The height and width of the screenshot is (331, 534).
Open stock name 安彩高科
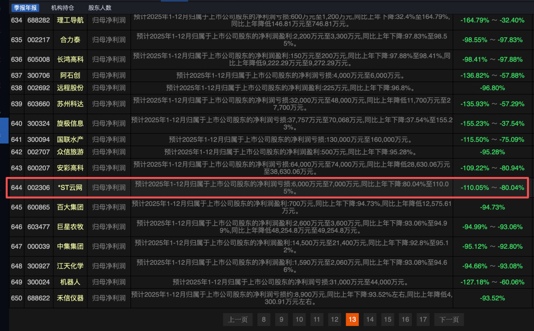point(70,168)
